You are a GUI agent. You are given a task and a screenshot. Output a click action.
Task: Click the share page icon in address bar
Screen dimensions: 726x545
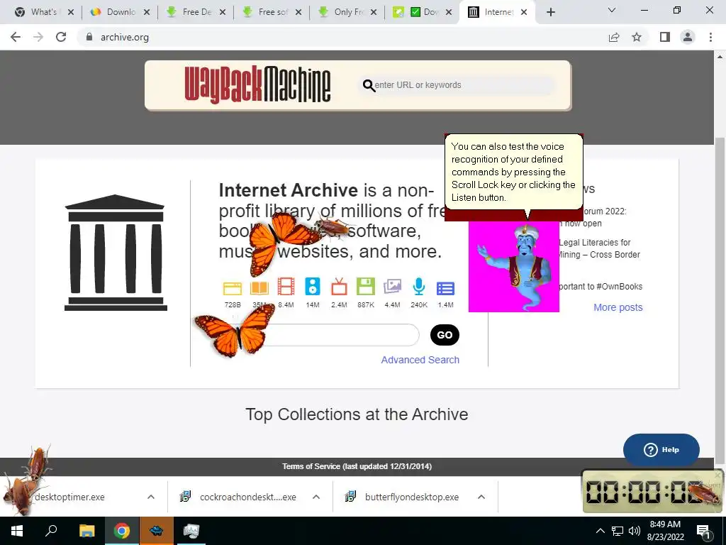tap(614, 37)
